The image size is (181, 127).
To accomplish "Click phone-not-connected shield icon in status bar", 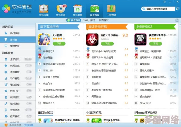I will coord(6,125).
